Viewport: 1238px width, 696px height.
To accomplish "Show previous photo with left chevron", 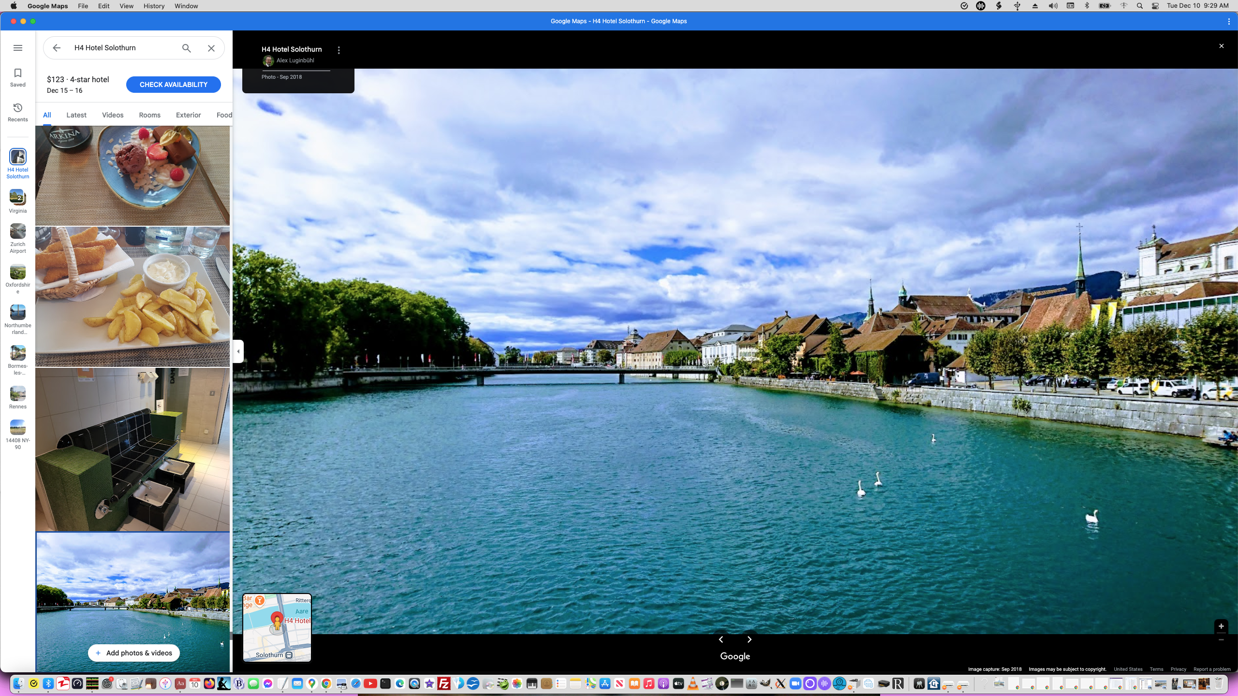I will coord(721,639).
